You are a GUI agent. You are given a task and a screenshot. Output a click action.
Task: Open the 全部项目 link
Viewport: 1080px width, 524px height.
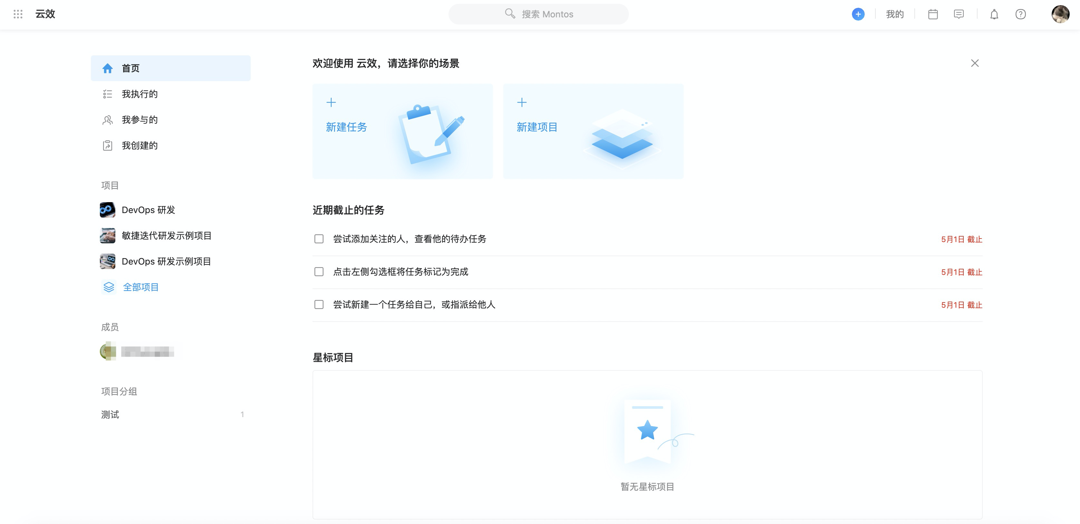point(140,287)
